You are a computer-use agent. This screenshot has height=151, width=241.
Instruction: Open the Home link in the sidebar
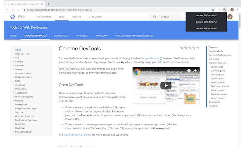point(18,50)
